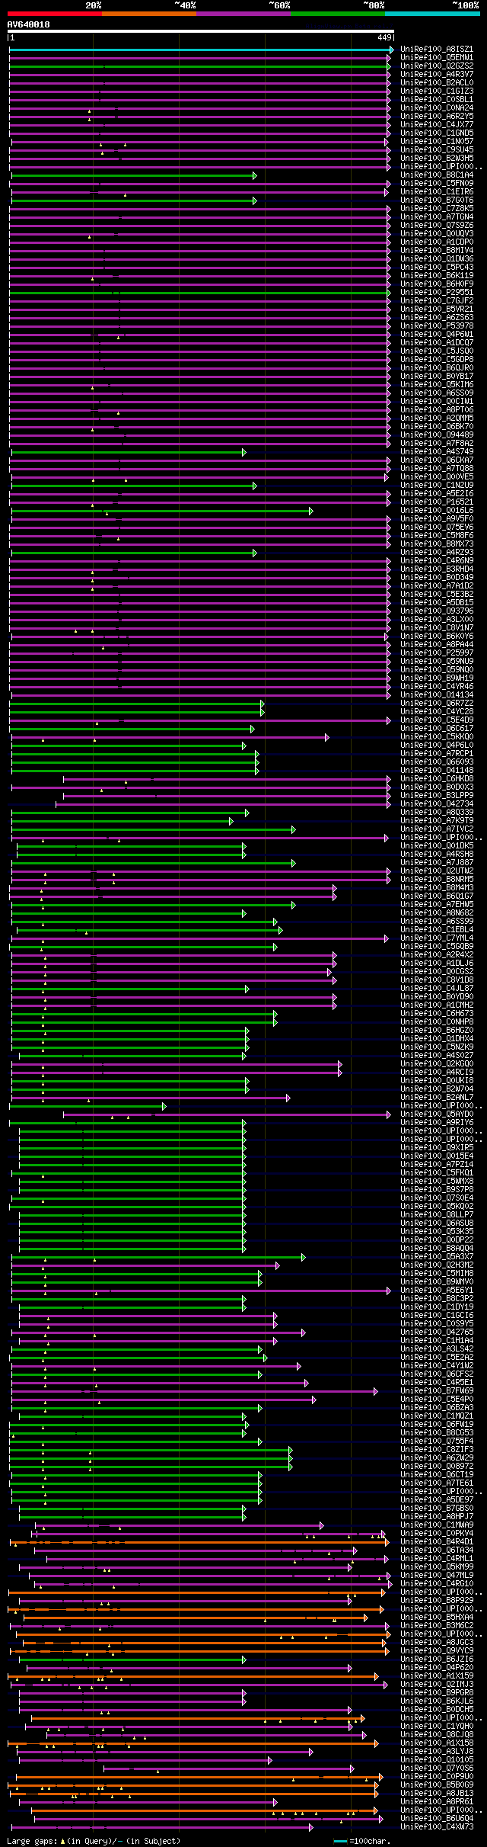Open hit UniRef100_C1GIZ3
The height and width of the screenshot is (1847, 487).
pos(437,91)
